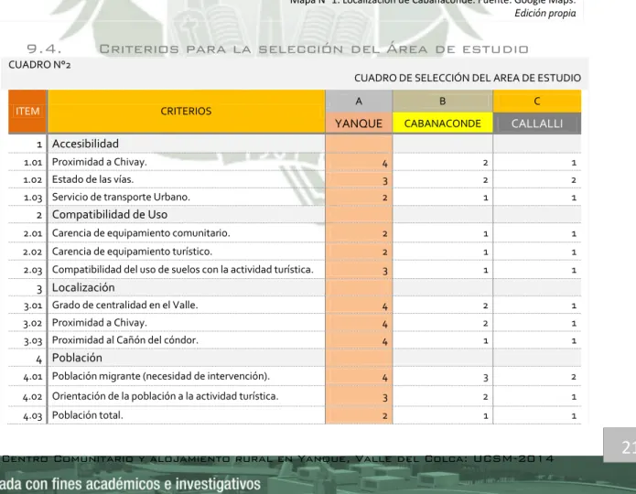Click 'Carencia de equipamiento turístico.' text
Viewport: 636px width, 494px height.
click(132, 252)
